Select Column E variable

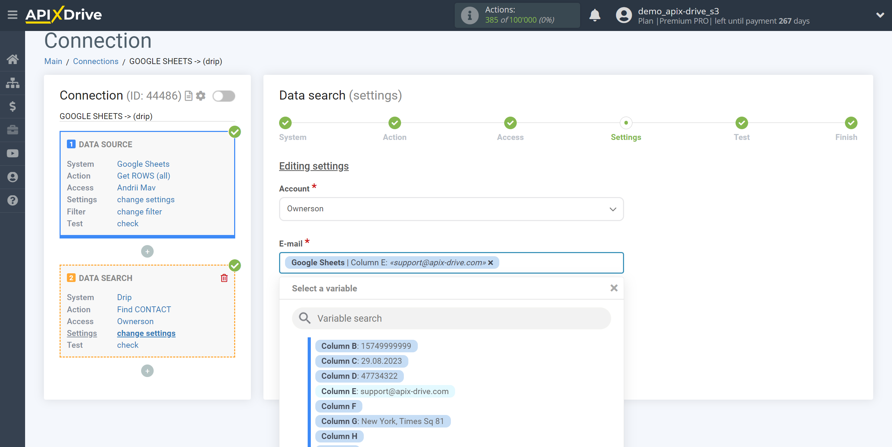385,391
